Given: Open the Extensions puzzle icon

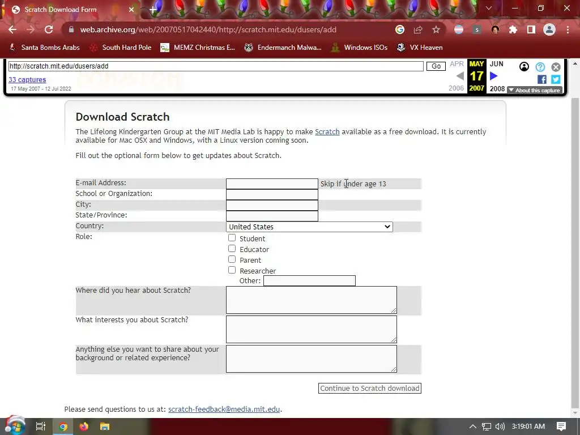Looking at the screenshot, I should pos(513,29).
